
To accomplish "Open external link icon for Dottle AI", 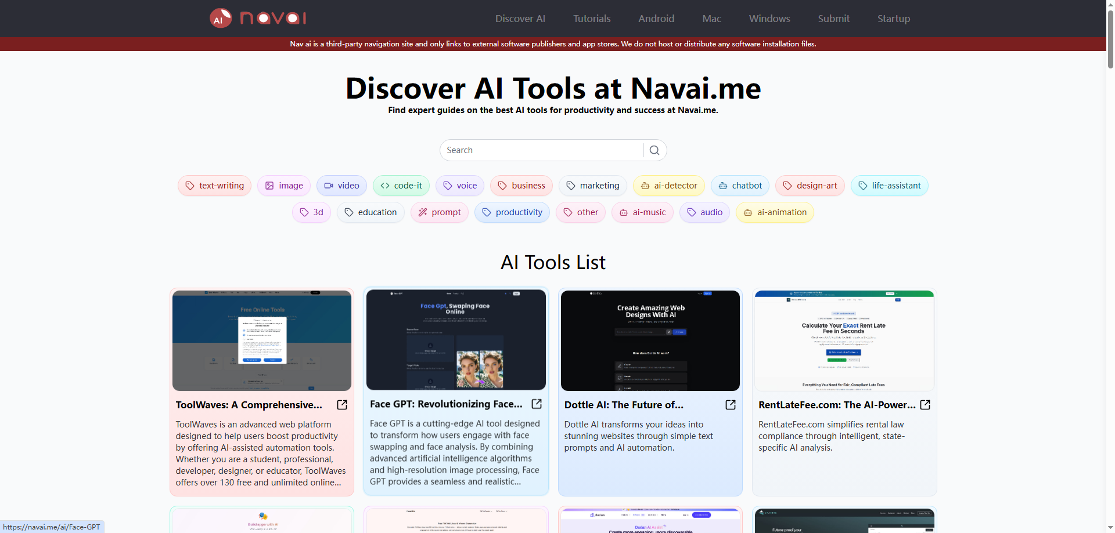I will pos(731,405).
